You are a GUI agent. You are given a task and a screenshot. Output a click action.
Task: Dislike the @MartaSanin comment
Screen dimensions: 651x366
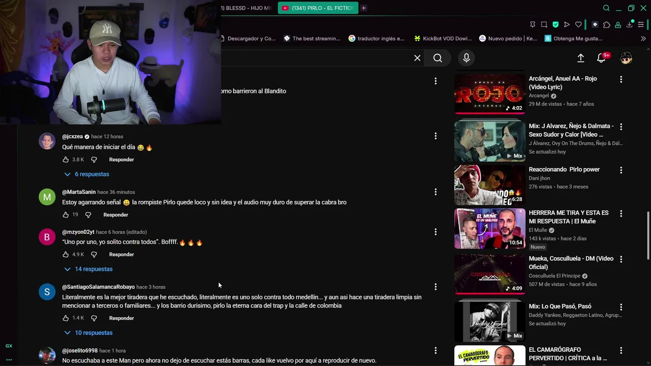click(88, 215)
